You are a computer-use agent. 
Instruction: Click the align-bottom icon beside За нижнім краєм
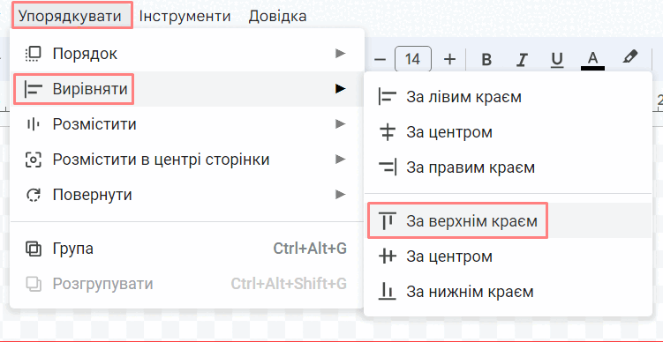click(388, 292)
